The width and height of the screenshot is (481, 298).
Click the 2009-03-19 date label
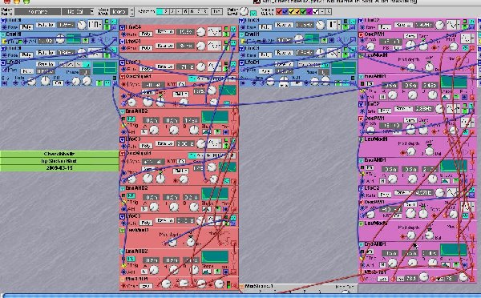point(59,168)
